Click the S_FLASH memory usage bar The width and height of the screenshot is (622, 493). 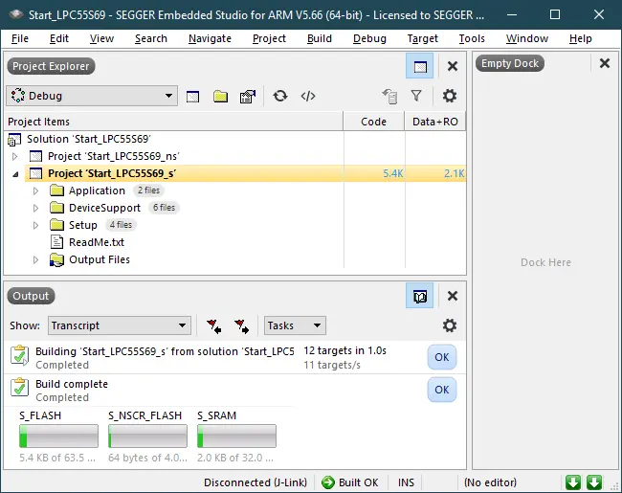click(x=58, y=437)
